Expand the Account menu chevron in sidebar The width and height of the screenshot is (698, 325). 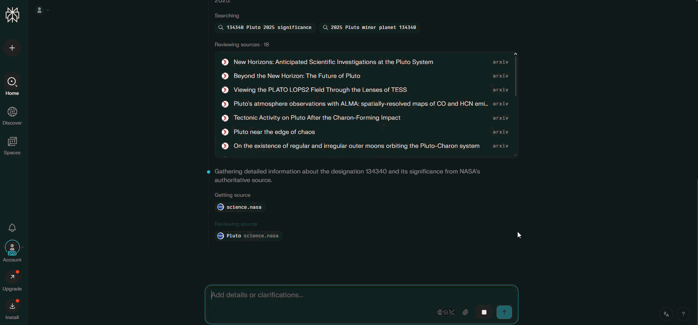pyautogui.click(x=23, y=247)
